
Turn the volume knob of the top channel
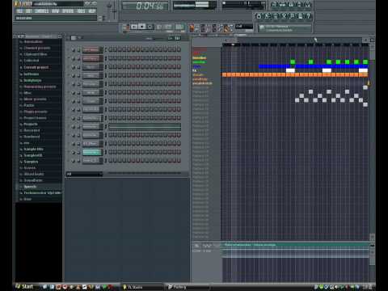pos(78,50)
